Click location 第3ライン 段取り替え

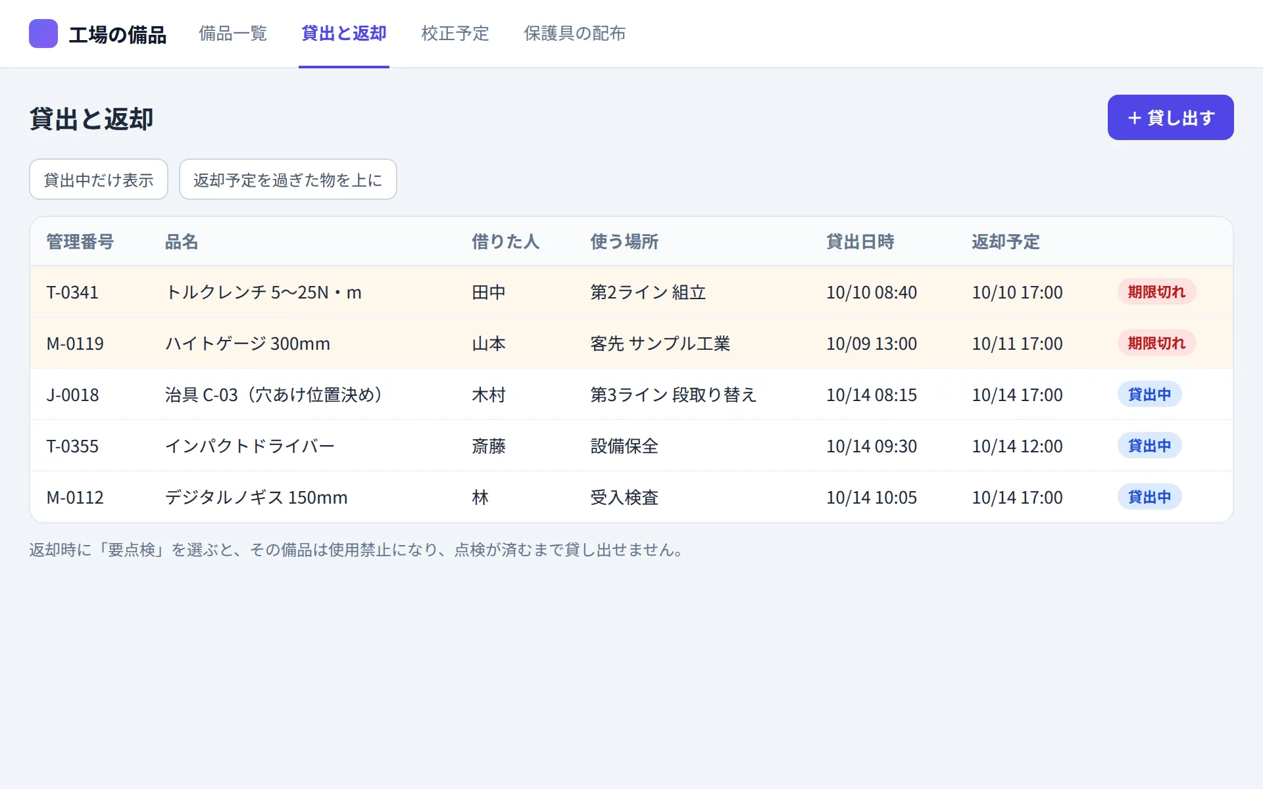tap(674, 395)
